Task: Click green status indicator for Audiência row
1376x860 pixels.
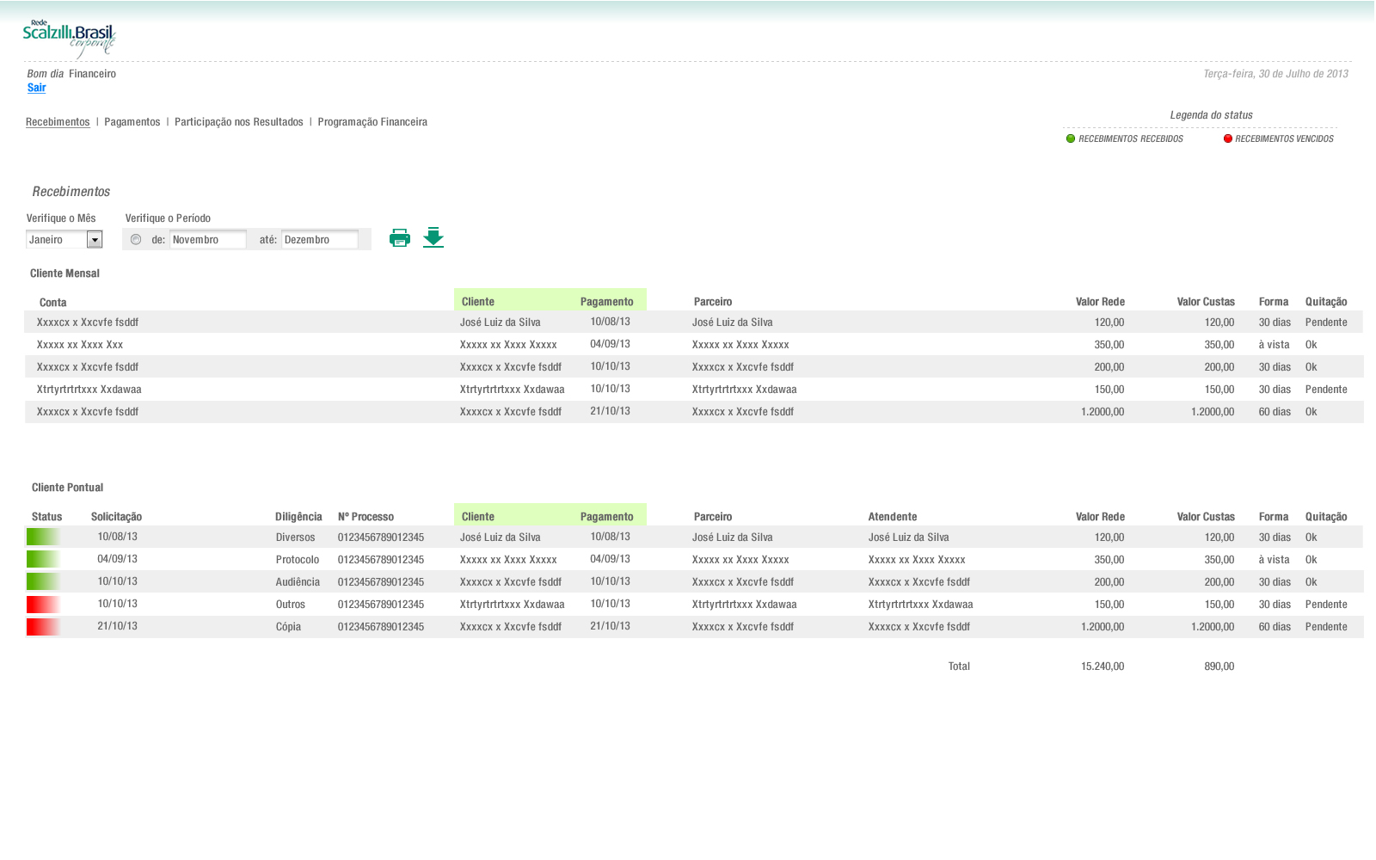Action: pyautogui.click(x=43, y=582)
